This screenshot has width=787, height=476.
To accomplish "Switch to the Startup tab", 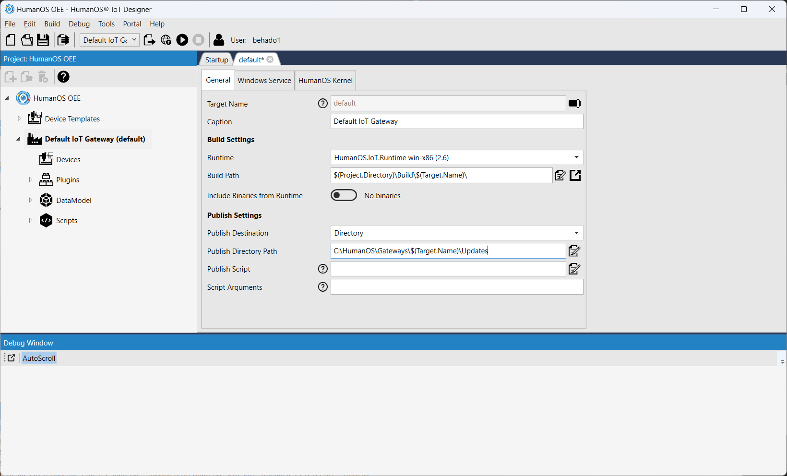I will click(216, 59).
